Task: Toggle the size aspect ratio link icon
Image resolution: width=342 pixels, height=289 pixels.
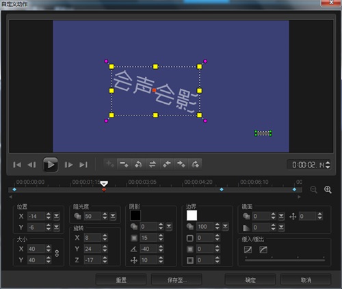Action: click(57, 253)
